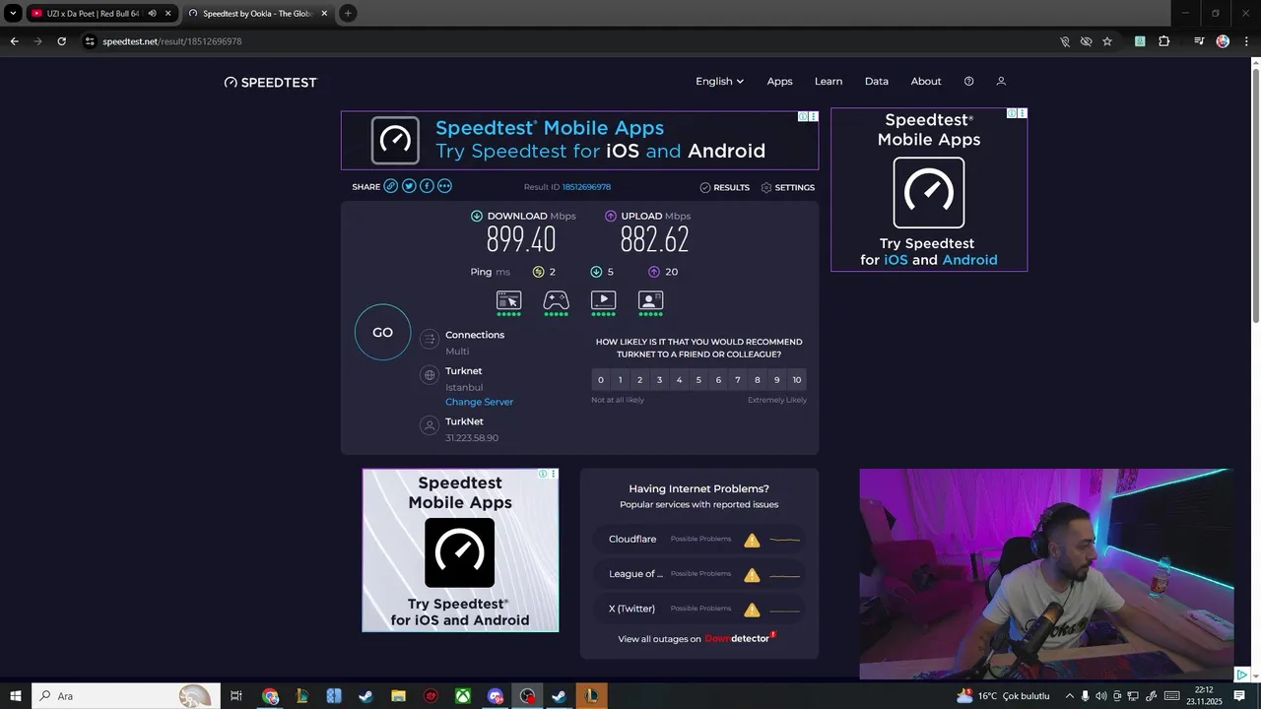The height and width of the screenshot is (709, 1261).
Task: Open the notification center icon
Action: click(x=1239, y=696)
